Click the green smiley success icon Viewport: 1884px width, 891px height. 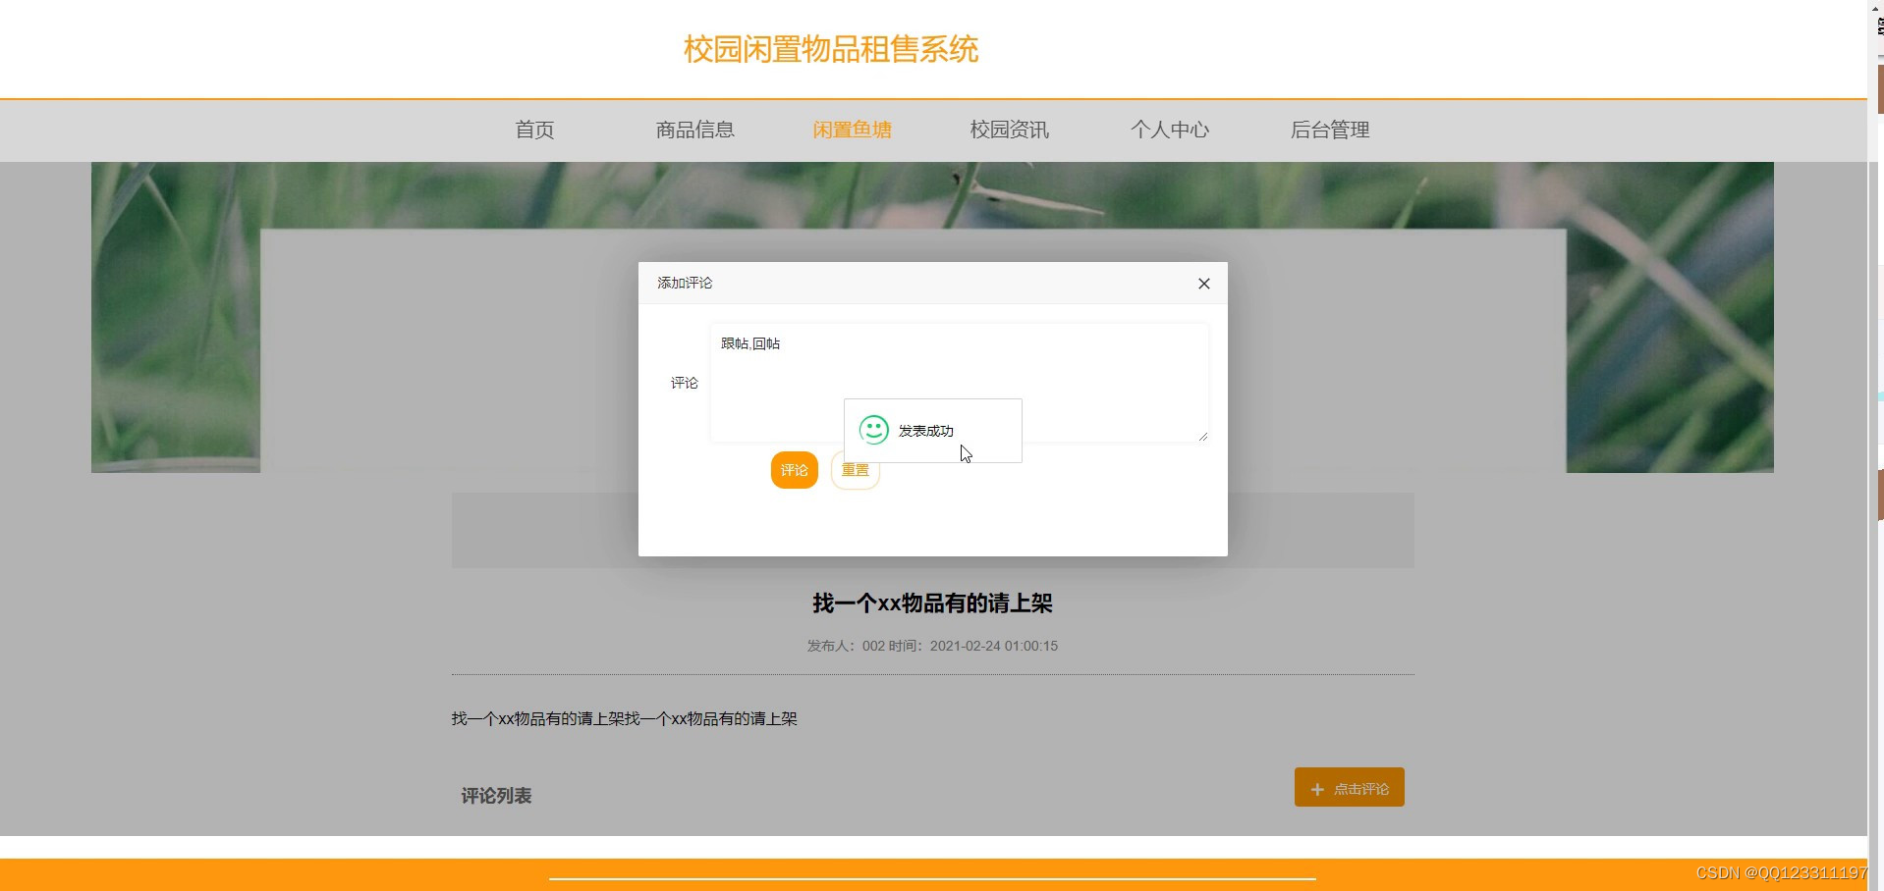(x=873, y=429)
